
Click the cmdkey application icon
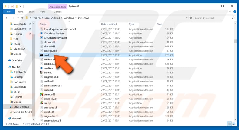41,68
